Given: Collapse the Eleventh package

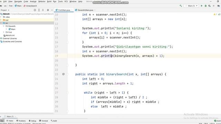Looking at the screenshot, I should [x=4, y=26].
